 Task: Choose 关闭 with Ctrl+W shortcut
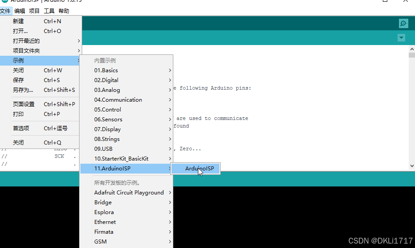[40, 70]
